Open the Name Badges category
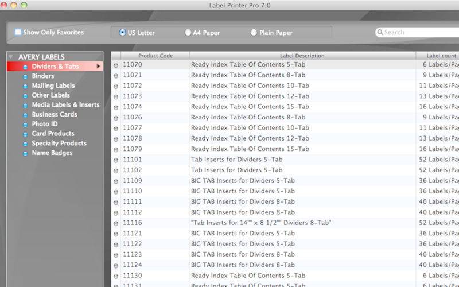The width and height of the screenshot is (459, 287). [52, 153]
